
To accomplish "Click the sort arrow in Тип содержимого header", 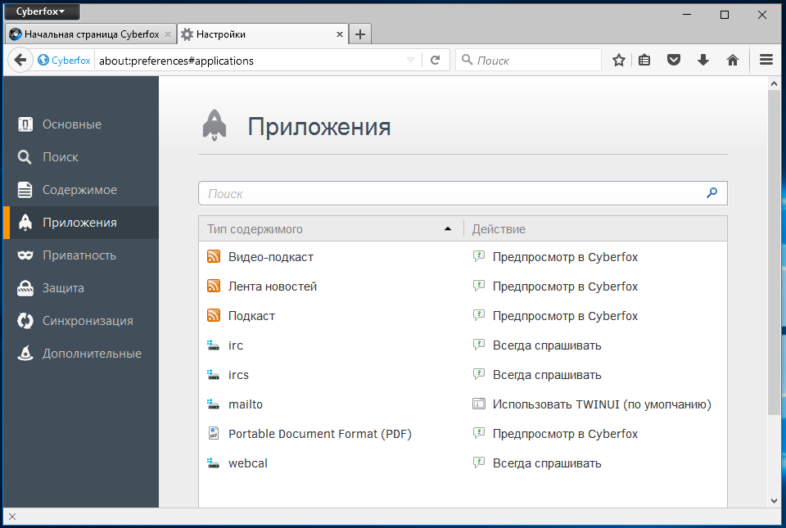I will pyautogui.click(x=448, y=229).
